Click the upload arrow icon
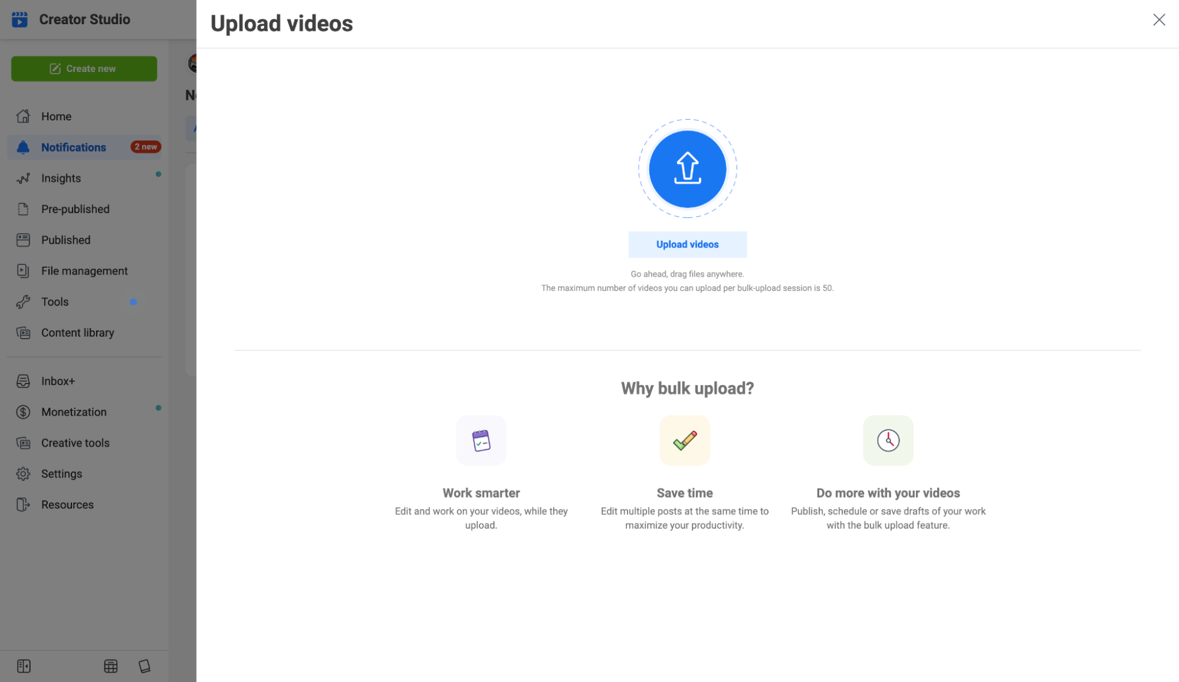The image size is (1179, 682). 687,168
